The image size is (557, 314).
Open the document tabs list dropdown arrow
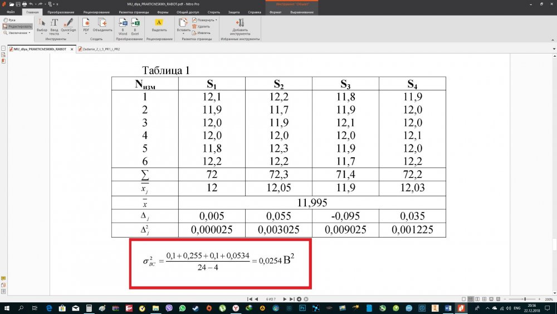(554, 49)
